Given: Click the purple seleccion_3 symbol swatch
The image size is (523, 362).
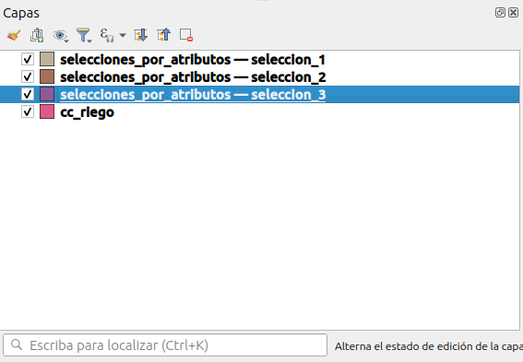Looking at the screenshot, I should pos(47,94).
